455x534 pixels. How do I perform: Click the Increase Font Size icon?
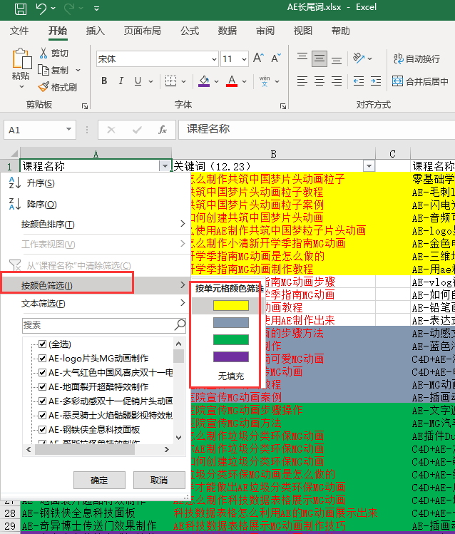click(x=258, y=58)
